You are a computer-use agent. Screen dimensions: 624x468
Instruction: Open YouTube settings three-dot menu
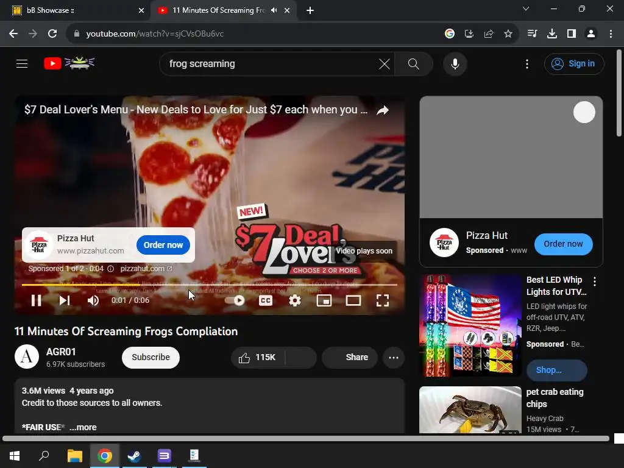click(x=527, y=63)
